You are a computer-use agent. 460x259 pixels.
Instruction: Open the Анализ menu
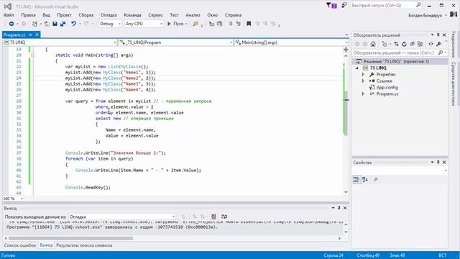pos(193,15)
